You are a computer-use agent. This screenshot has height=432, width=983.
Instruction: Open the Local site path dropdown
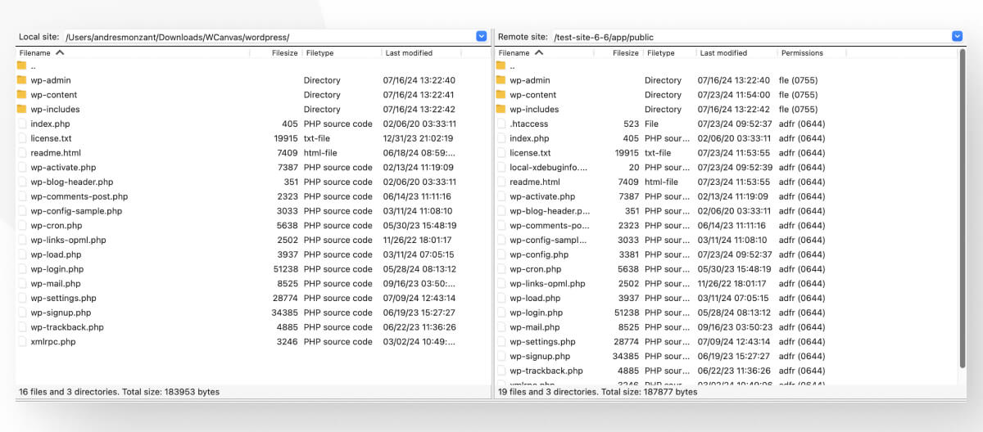(x=482, y=37)
